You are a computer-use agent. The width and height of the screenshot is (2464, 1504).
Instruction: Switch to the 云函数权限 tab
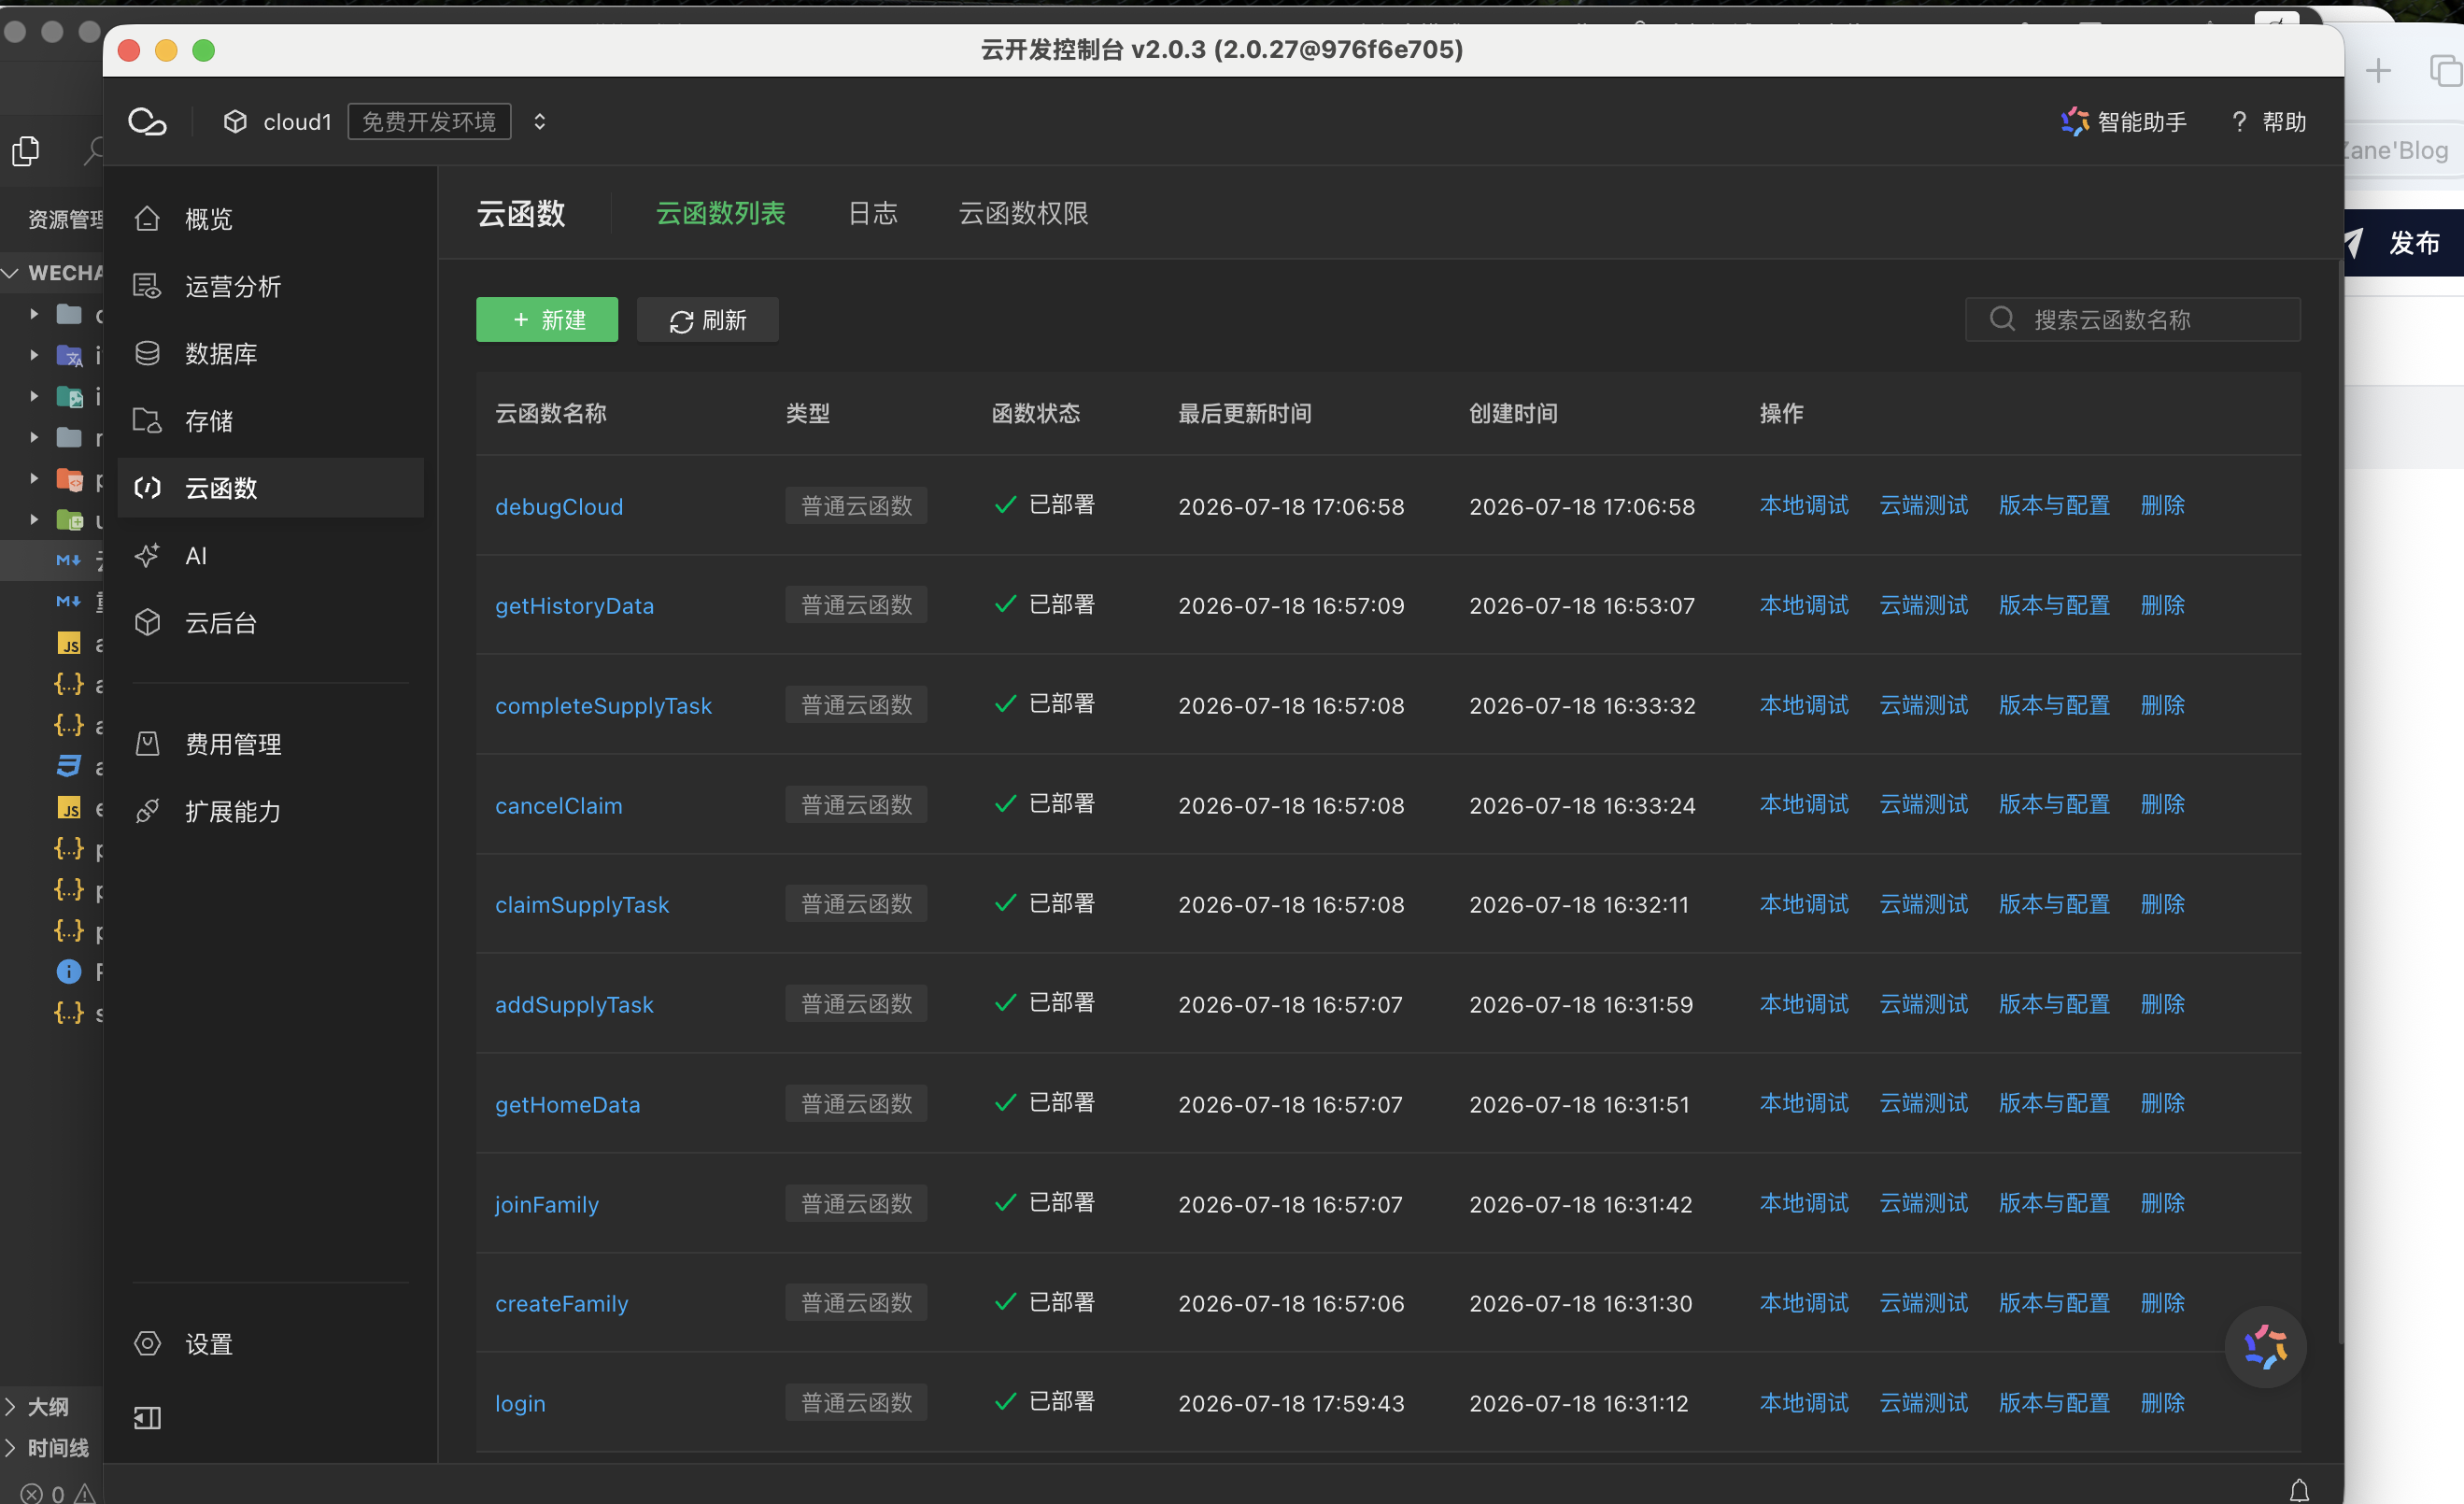[1024, 213]
